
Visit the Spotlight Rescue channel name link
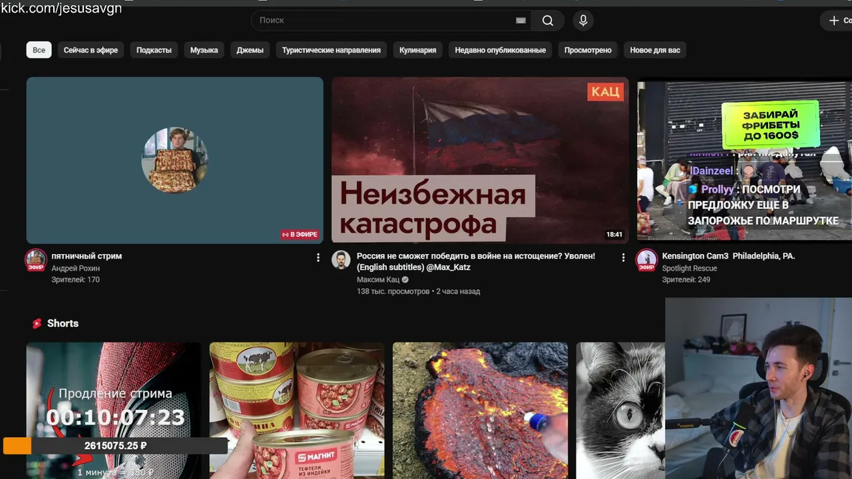pyautogui.click(x=690, y=268)
